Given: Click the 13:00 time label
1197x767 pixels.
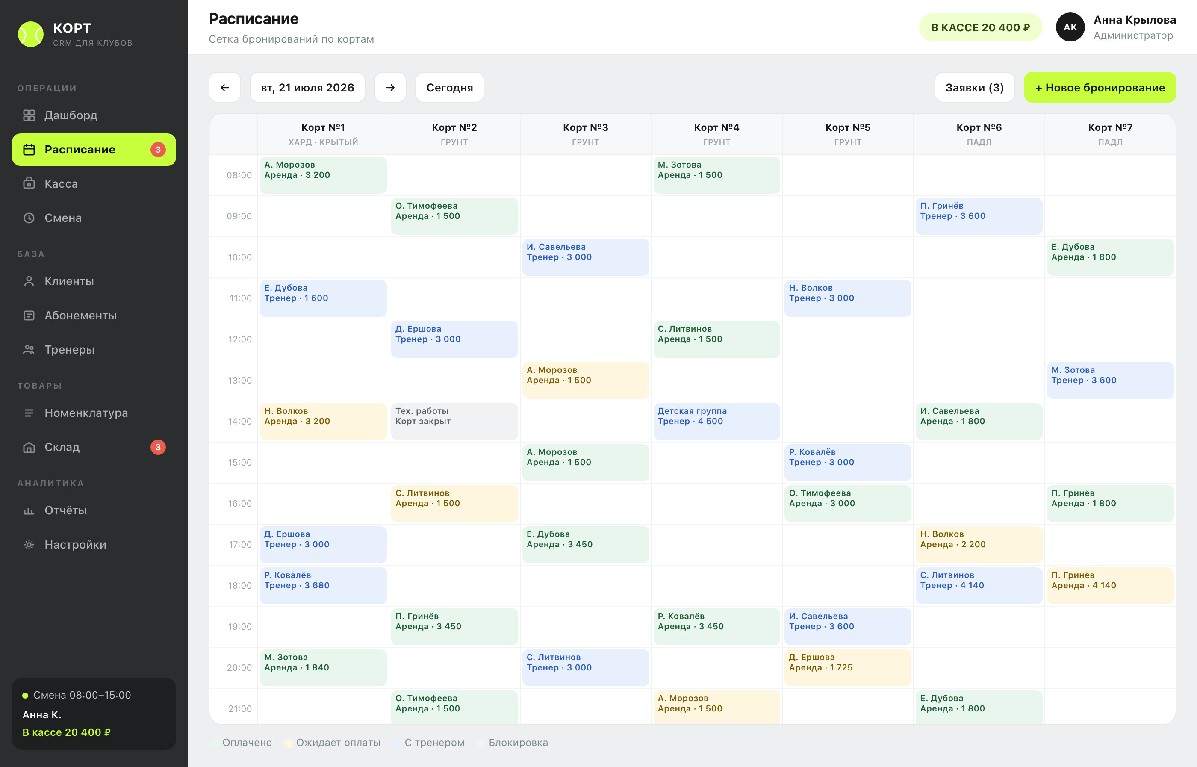Looking at the screenshot, I should pos(240,381).
